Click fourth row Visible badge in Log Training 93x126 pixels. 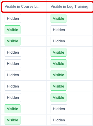click(59, 52)
